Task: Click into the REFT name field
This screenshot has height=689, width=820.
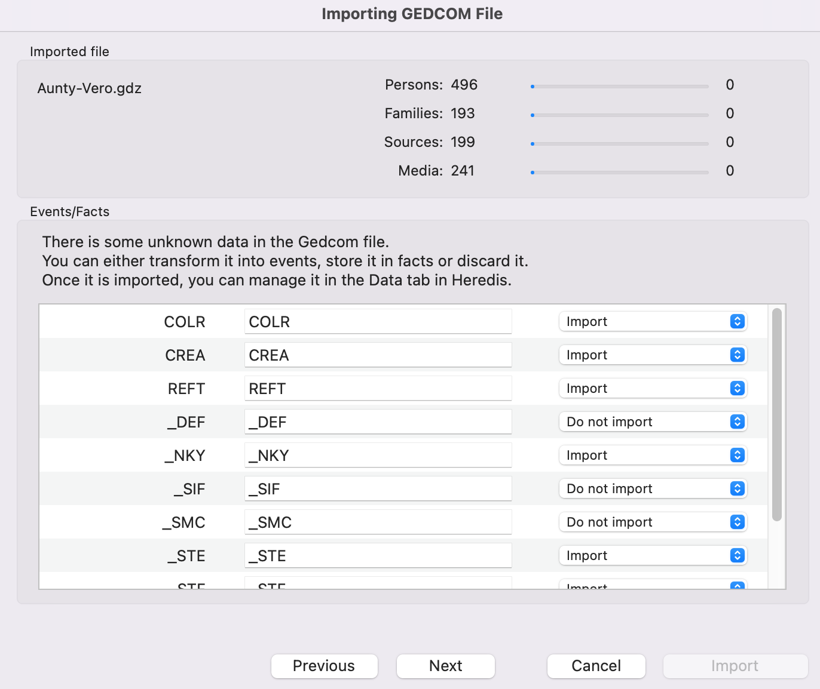Action: [x=378, y=389]
